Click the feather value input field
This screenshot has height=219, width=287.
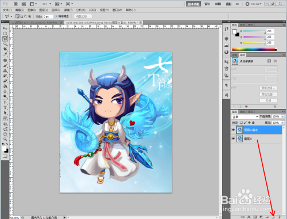point(48,17)
